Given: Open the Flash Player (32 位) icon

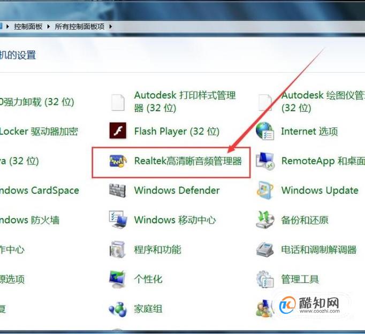Looking at the screenshot, I should [118, 131].
